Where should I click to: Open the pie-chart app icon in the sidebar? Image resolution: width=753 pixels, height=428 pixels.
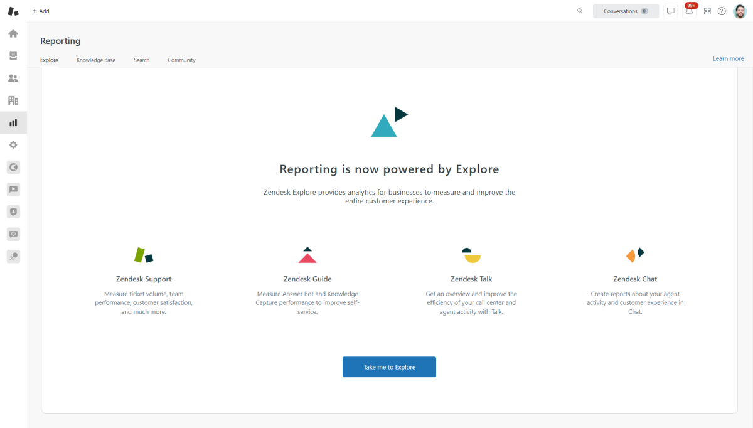pos(13,167)
